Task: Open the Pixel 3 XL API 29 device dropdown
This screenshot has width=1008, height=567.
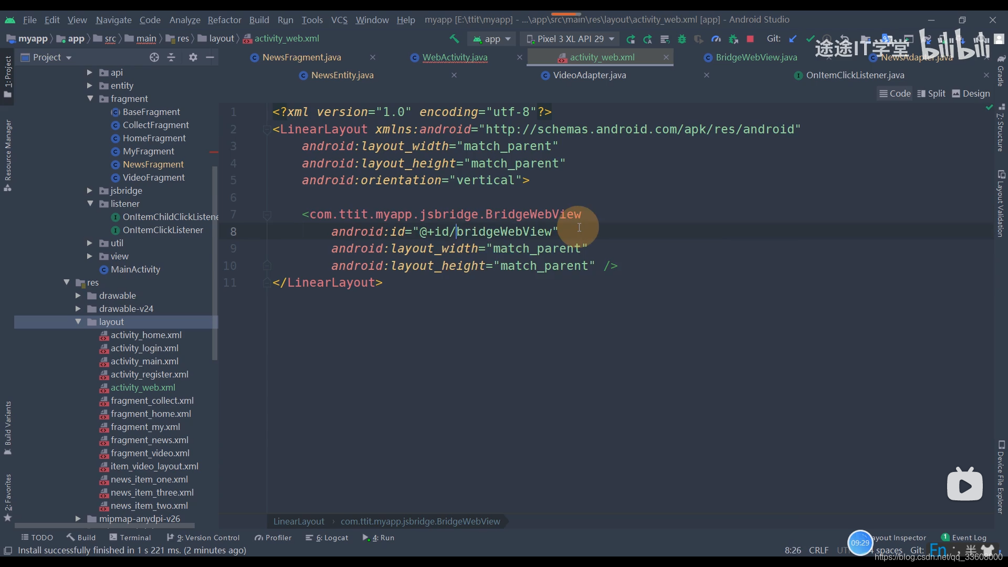Action: point(570,39)
